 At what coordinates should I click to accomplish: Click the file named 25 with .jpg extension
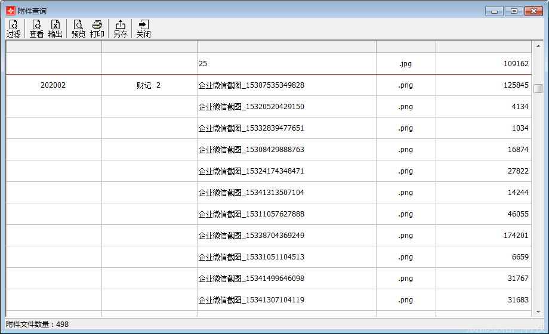tap(203, 63)
